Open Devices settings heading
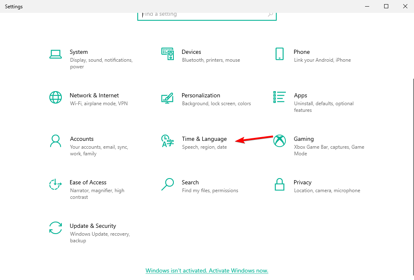This screenshot has width=414, height=280. tap(191, 52)
